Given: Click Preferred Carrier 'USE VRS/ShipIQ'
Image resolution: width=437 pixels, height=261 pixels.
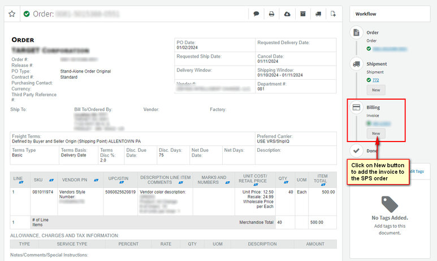Looking at the screenshot, I should coord(273,141).
